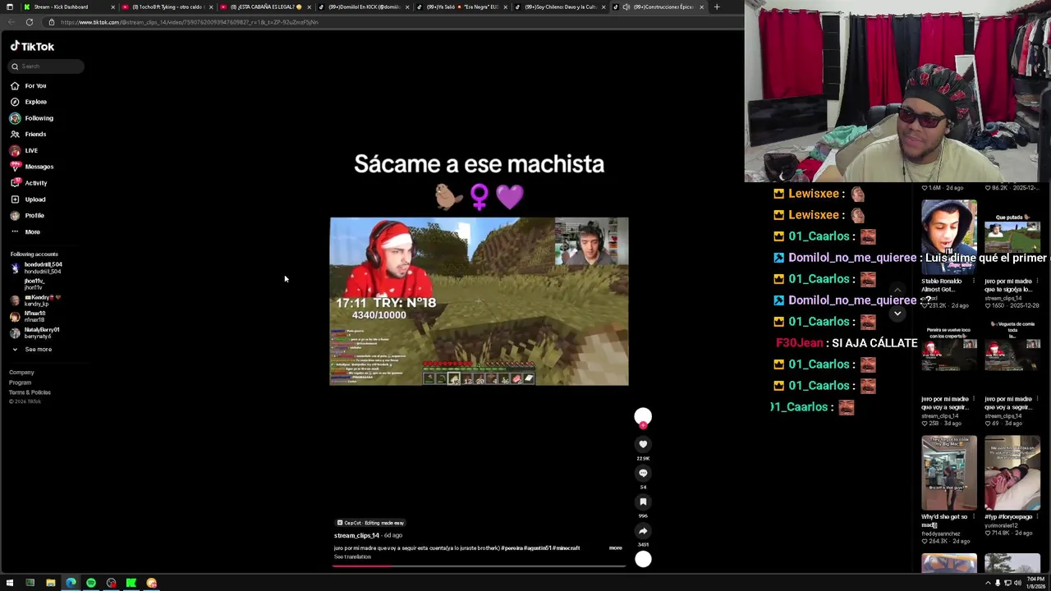Mute the 'Construcciones Épicas' tab audio
This screenshot has height=591, width=1051.
[x=626, y=7]
